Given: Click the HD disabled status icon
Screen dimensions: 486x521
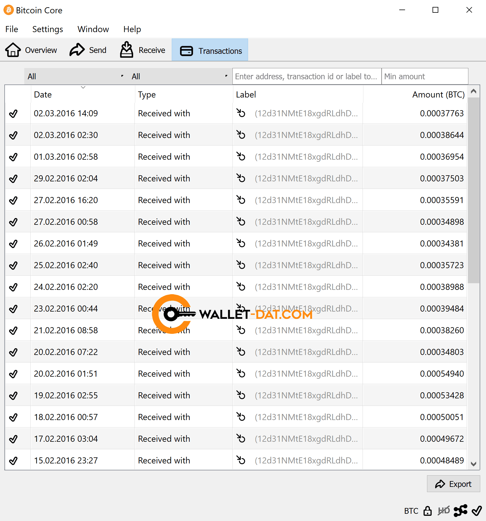Looking at the screenshot, I should (444, 511).
